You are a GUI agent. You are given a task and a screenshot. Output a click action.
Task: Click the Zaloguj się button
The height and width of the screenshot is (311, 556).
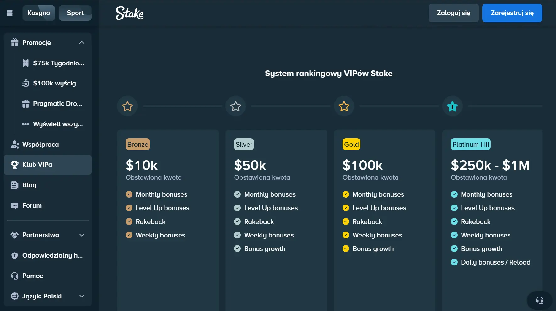coord(454,13)
